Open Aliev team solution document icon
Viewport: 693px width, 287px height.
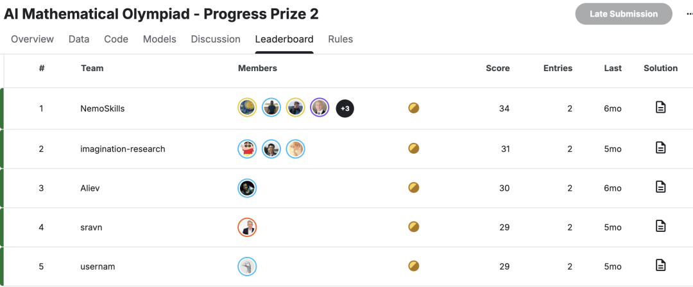(660, 187)
